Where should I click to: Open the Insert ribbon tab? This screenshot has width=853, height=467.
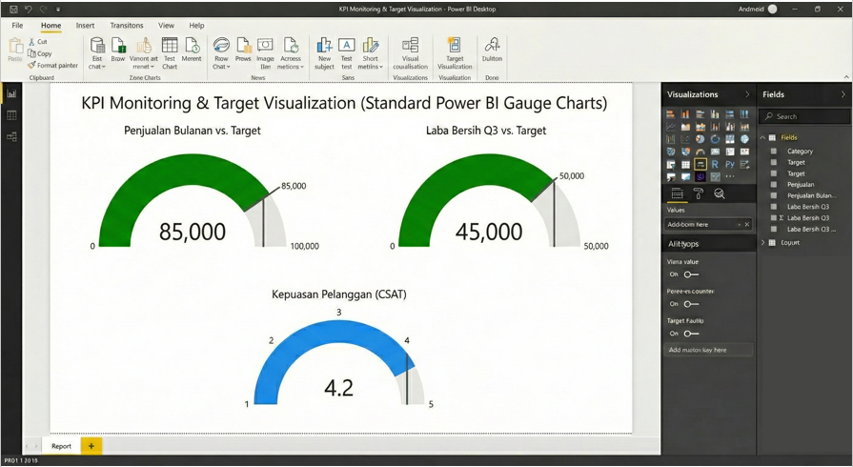(85, 26)
